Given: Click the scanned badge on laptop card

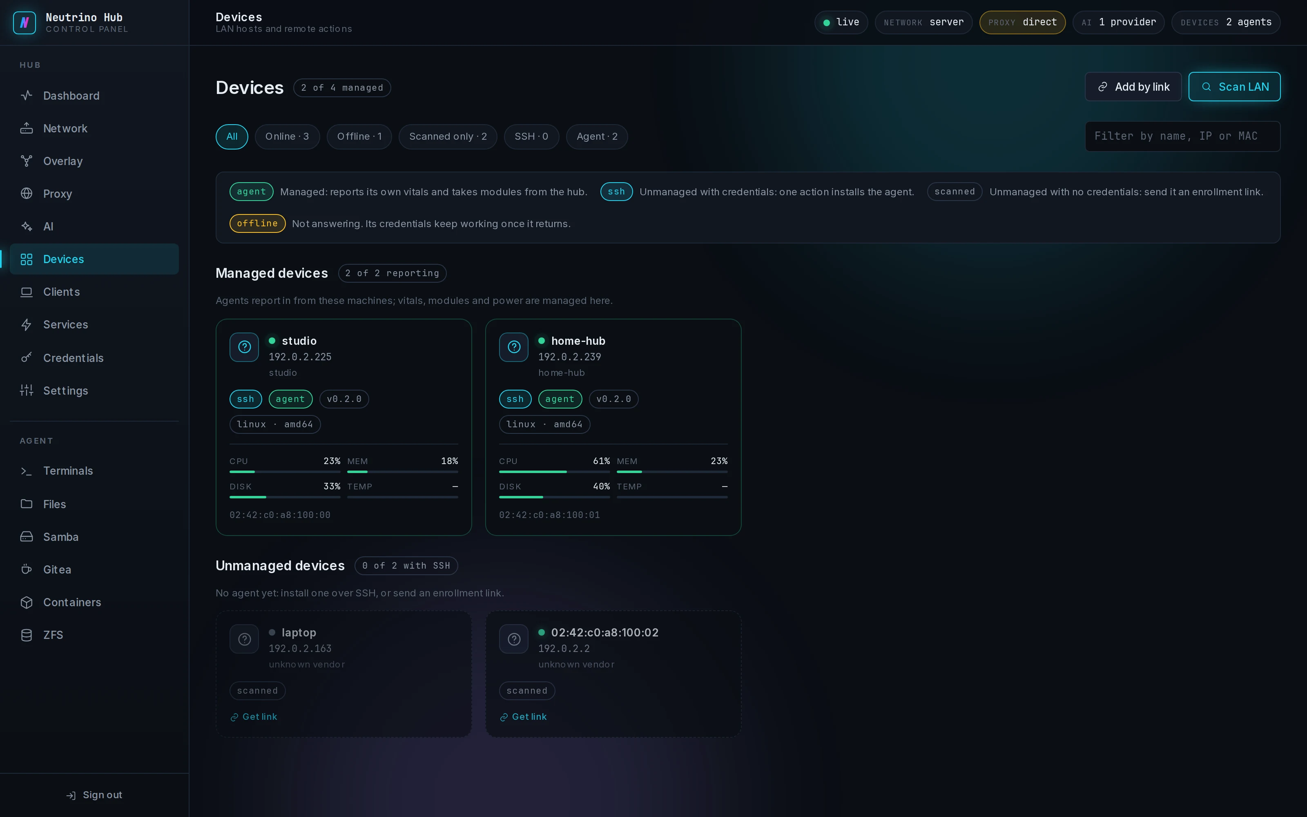Looking at the screenshot, I should point(258,691).
